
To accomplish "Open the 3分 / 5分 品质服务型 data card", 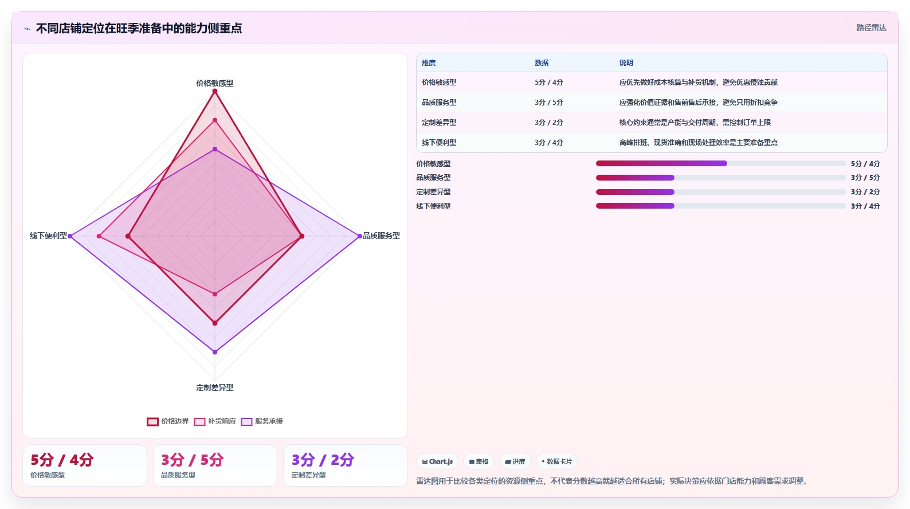I will 215,465.
